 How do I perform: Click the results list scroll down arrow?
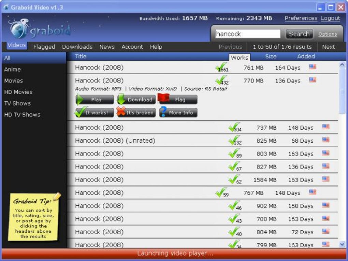pos(342,245)
